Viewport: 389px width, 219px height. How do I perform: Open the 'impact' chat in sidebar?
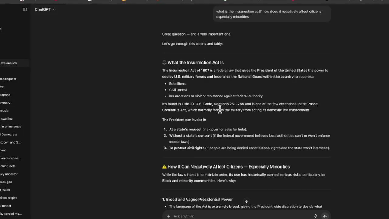14,205
